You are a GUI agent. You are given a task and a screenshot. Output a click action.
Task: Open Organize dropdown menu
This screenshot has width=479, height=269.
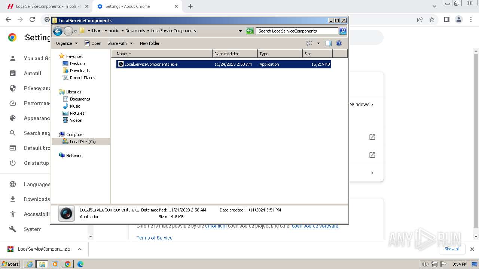tap(67, 43)
